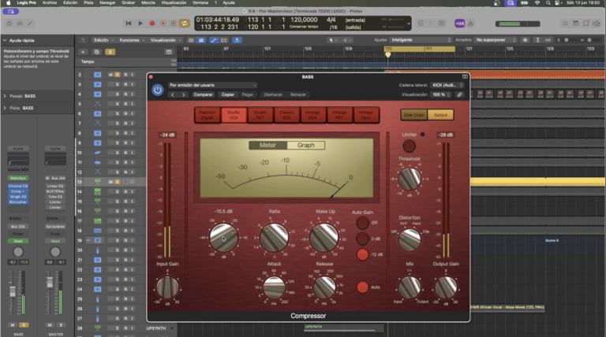The image size is (606, 337).
Task: Open the preset menu 'Por omisión del usuario'
Action: [212, 85]
